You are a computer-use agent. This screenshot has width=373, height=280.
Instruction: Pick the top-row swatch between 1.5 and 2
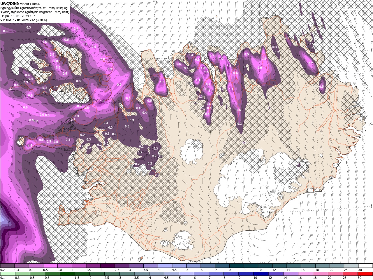click(x=93, y=266)
